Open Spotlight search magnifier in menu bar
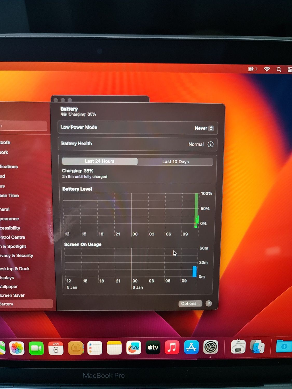Image resolution: width=292 pixels, height=389 pixels. click(279, 69)
